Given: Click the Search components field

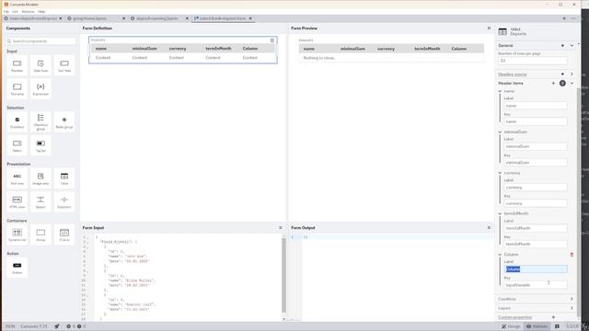Looking at the screenshot, I should point(40,40).
